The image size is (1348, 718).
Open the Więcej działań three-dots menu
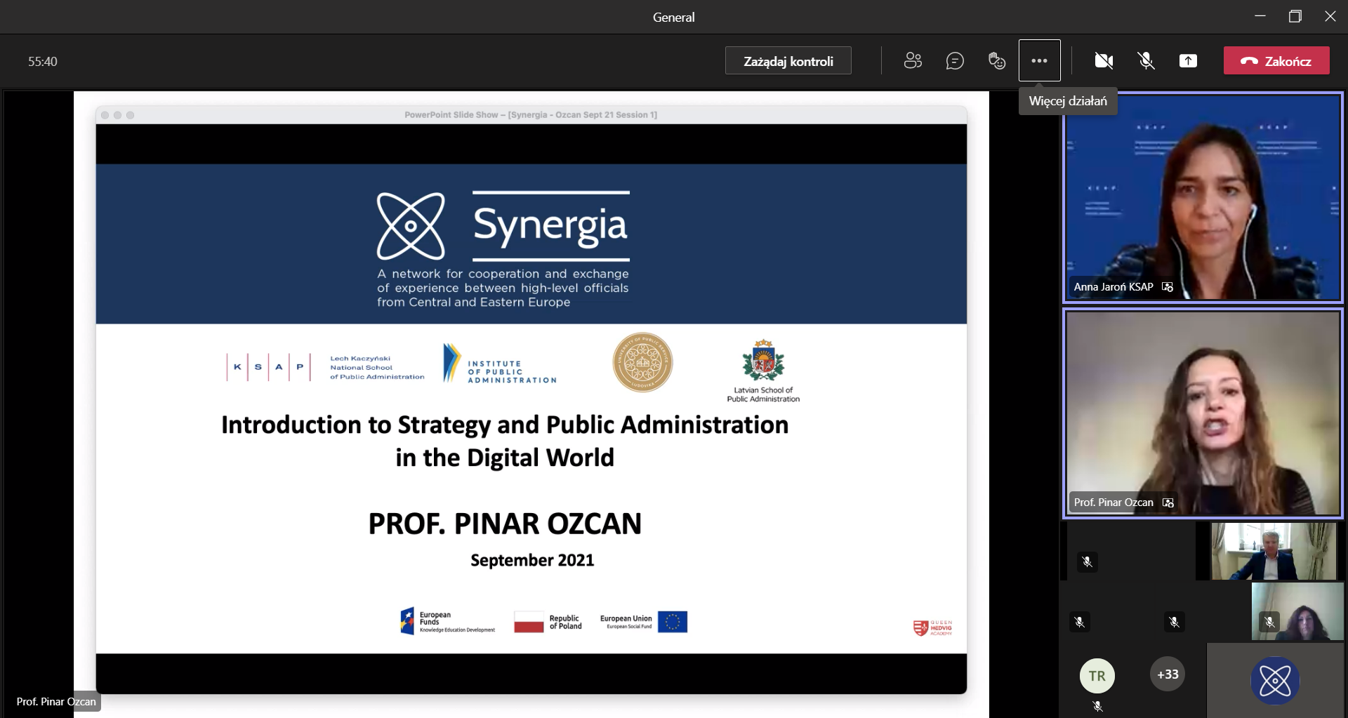[1039, 61]
